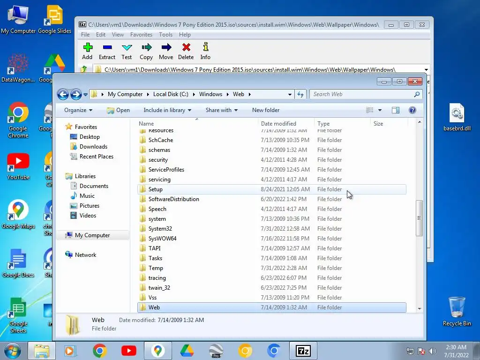Open the Share with dropdown
Screen dimensions: 480x360
pos(222,110)
